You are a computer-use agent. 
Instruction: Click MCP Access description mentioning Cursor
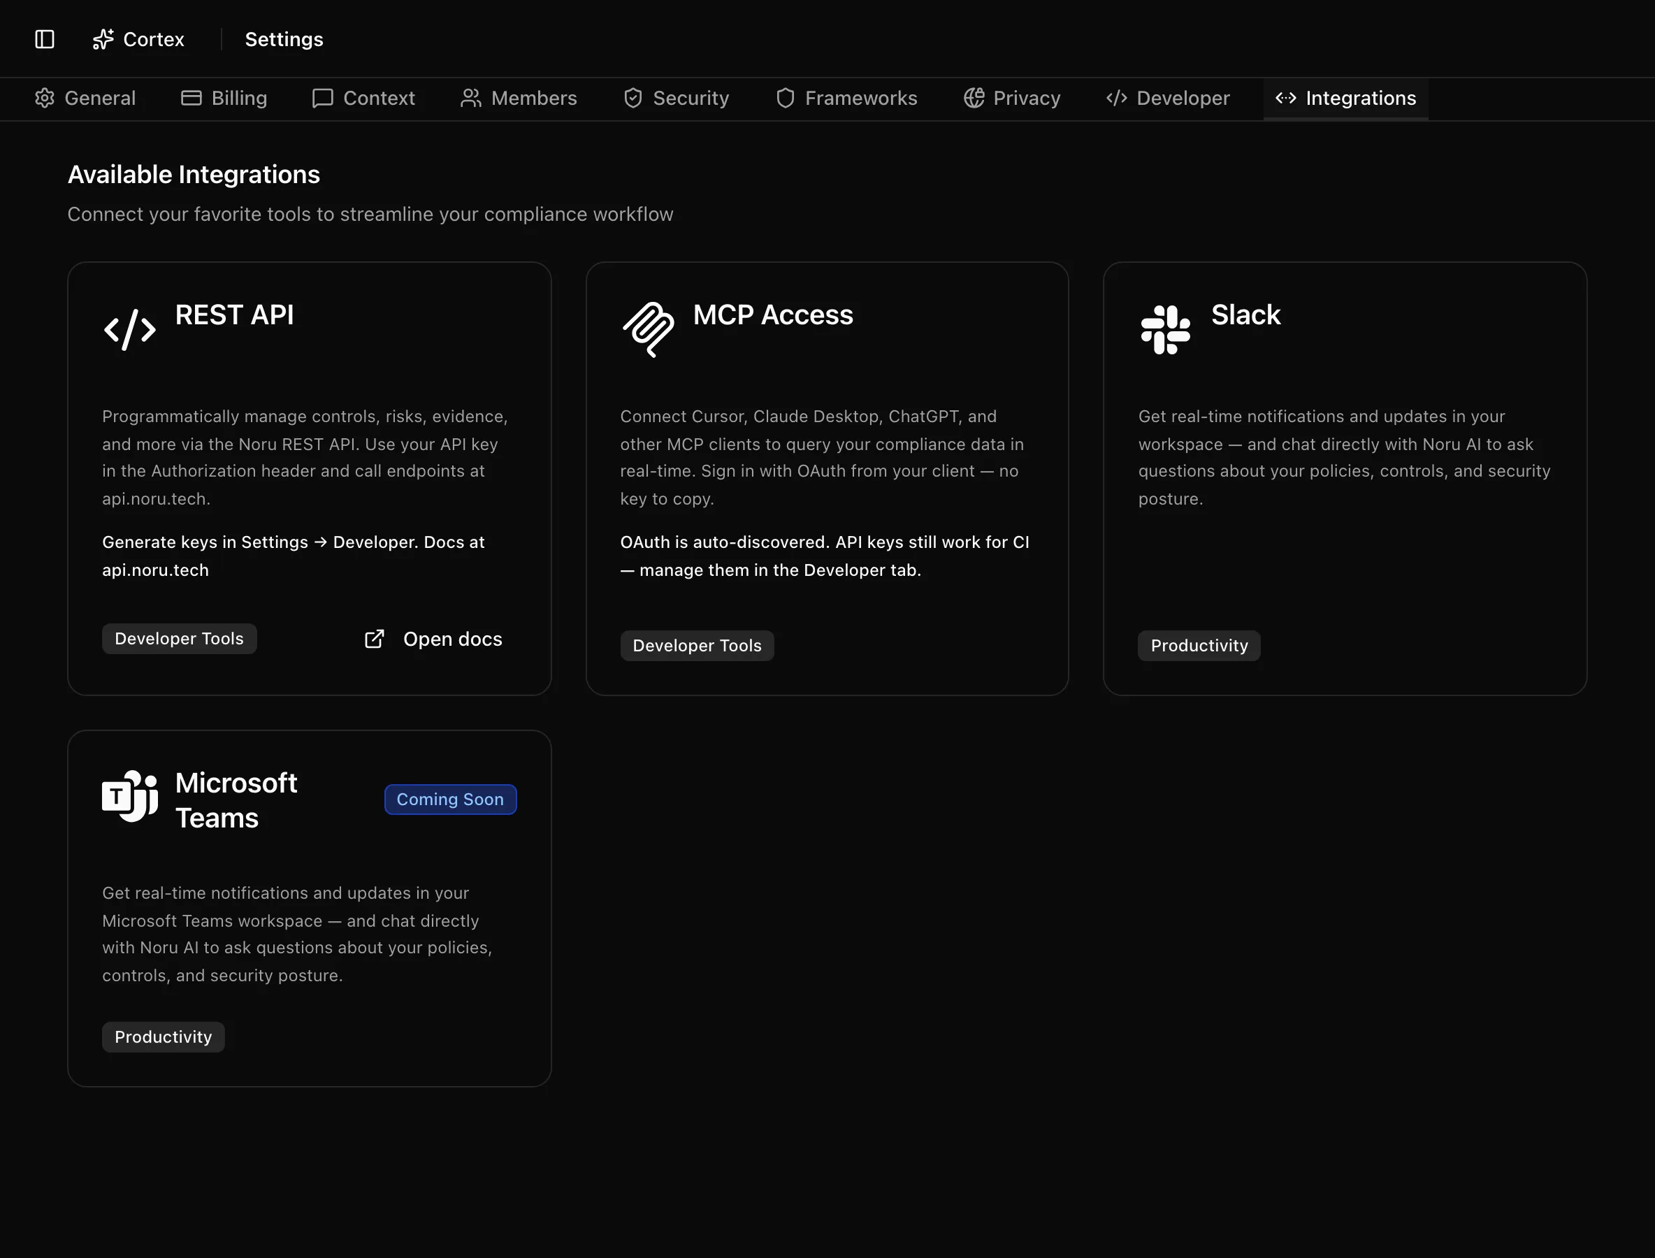coord(821,458)
